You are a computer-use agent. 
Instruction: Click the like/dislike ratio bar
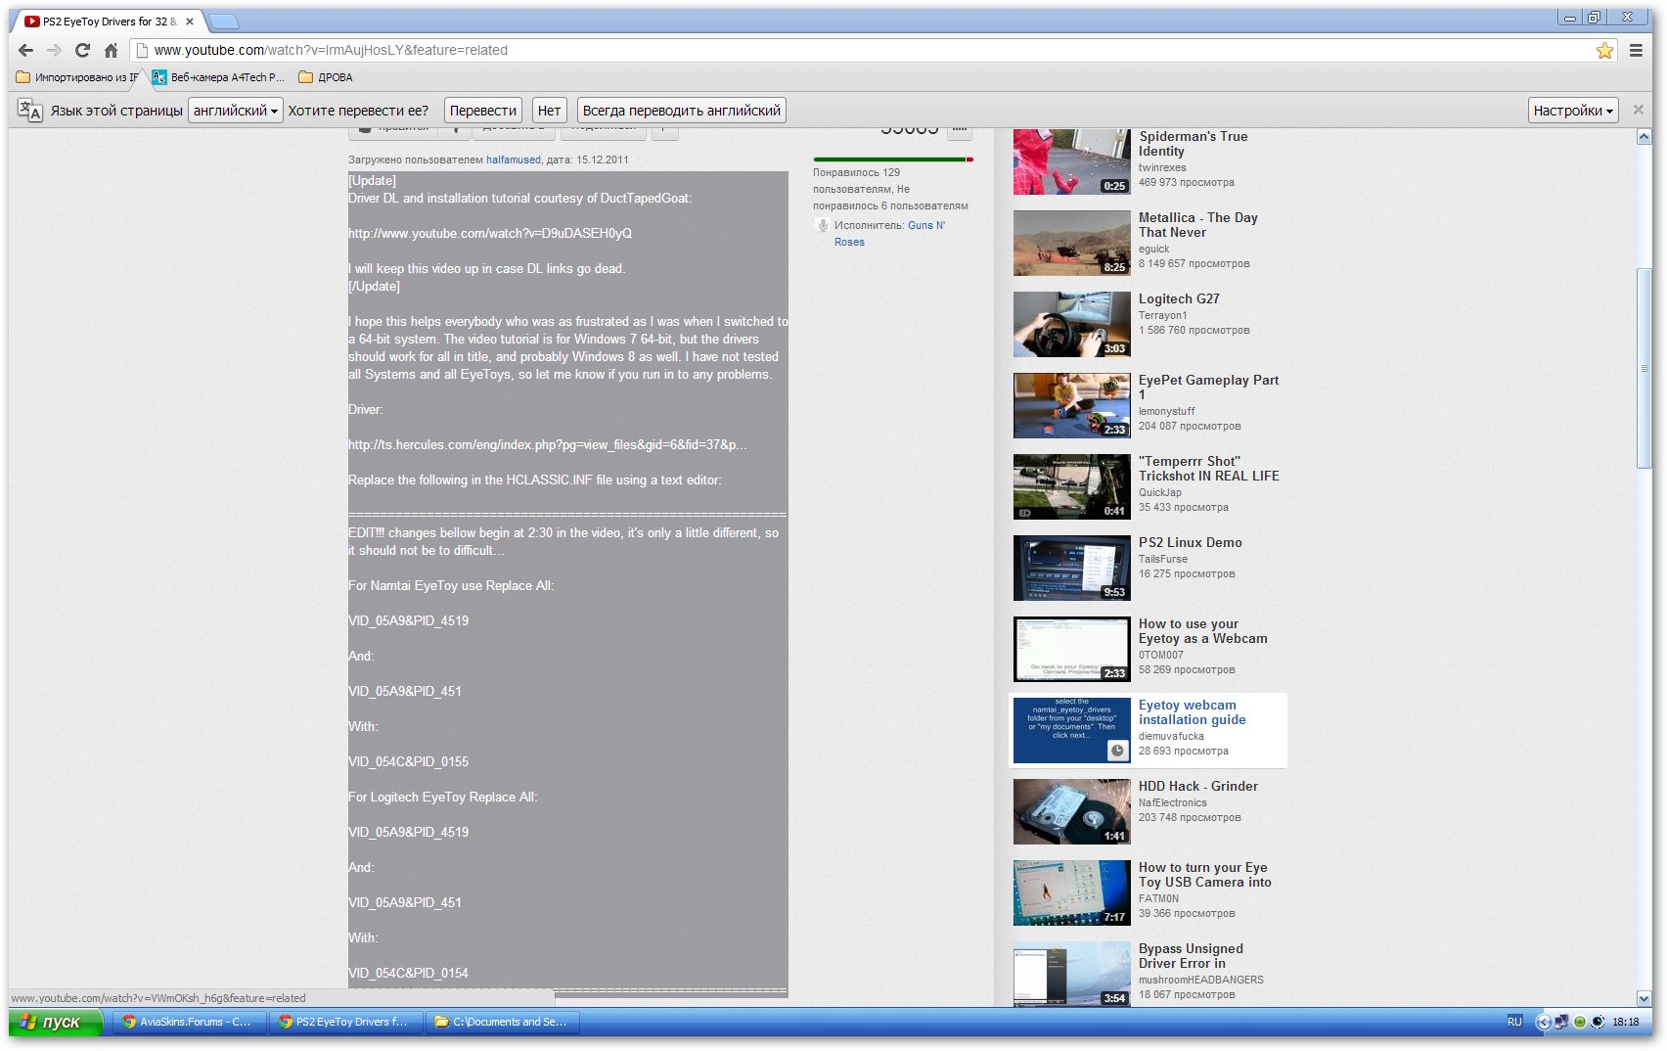tap(893, 159)
